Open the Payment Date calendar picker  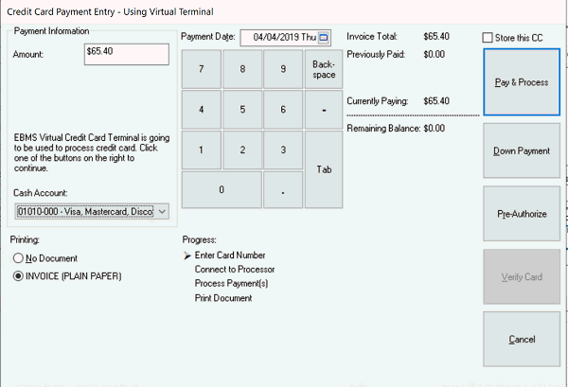(x=324, y=38)
